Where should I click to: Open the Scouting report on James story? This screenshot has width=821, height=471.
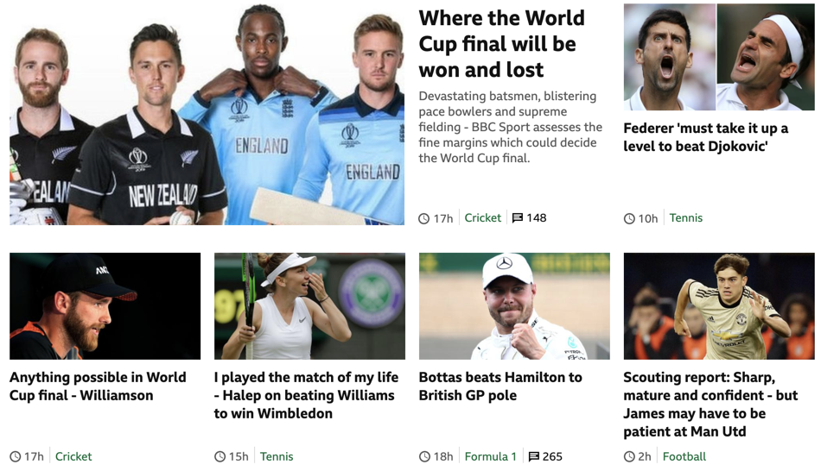[710, 404]
